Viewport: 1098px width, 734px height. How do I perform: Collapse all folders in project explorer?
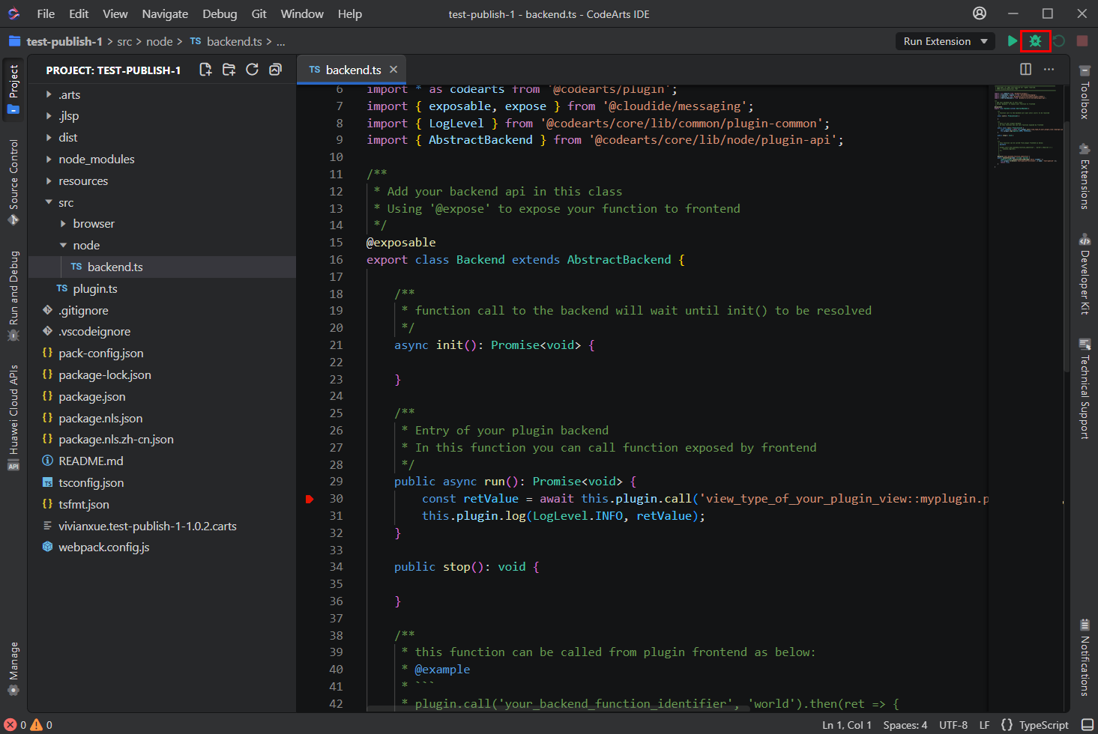click(275, 70)
